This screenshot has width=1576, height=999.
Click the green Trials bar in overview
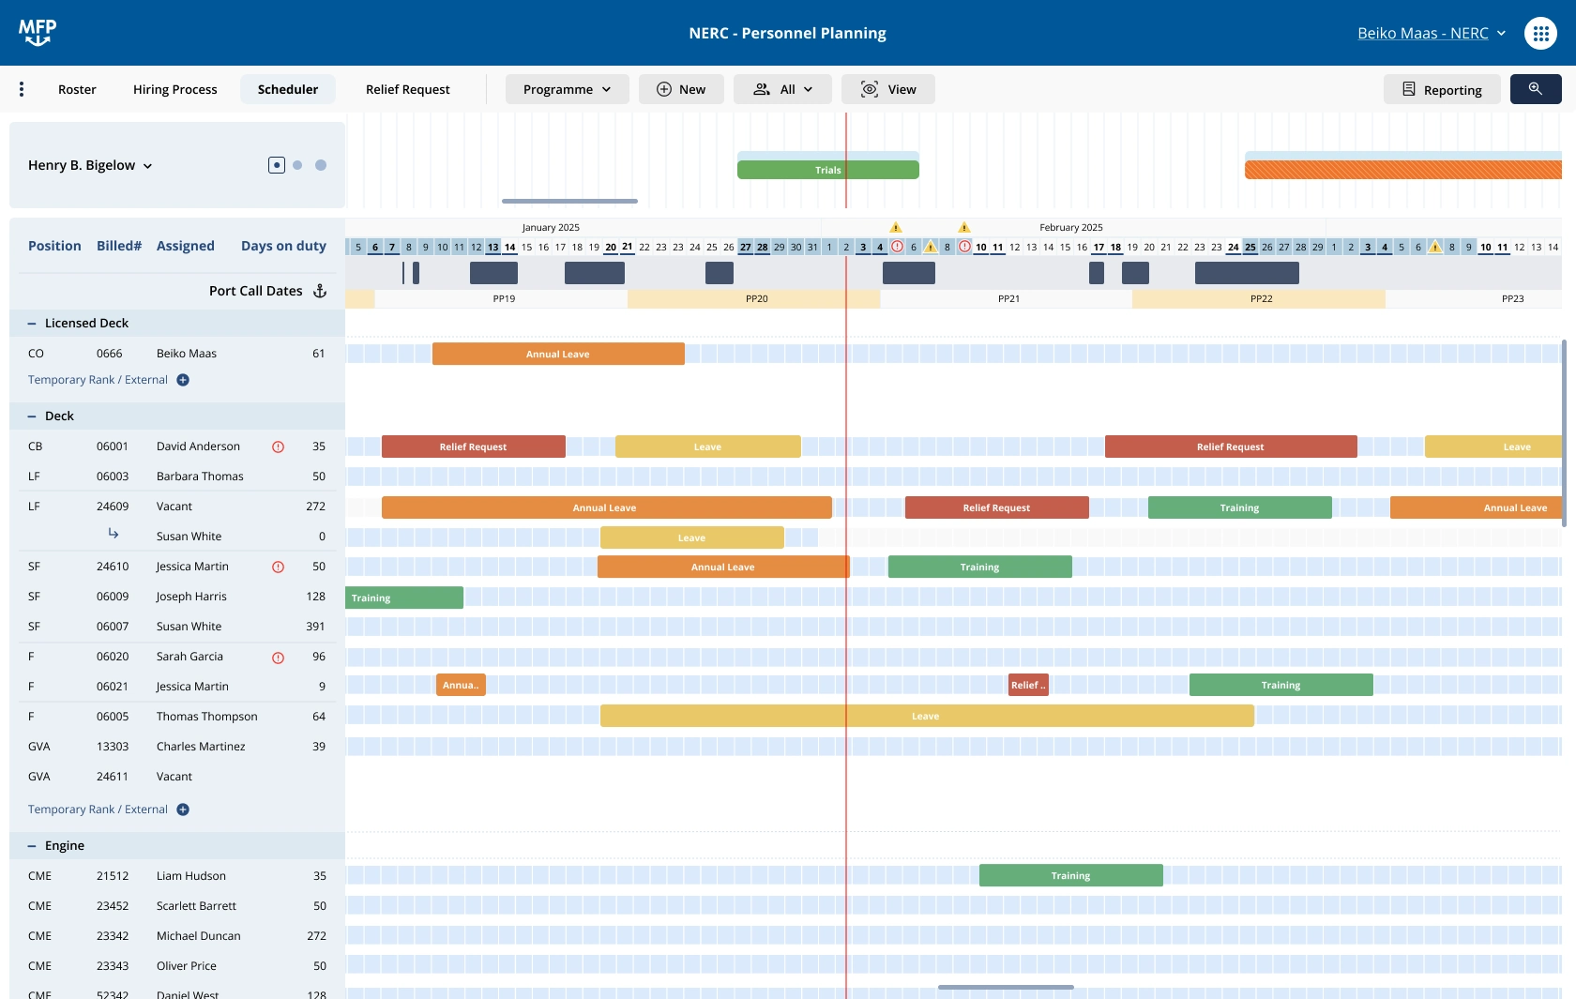click(827, 170)
